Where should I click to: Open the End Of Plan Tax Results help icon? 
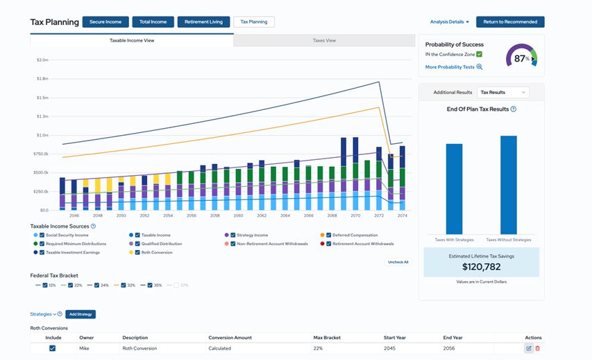tap(514, 109)
